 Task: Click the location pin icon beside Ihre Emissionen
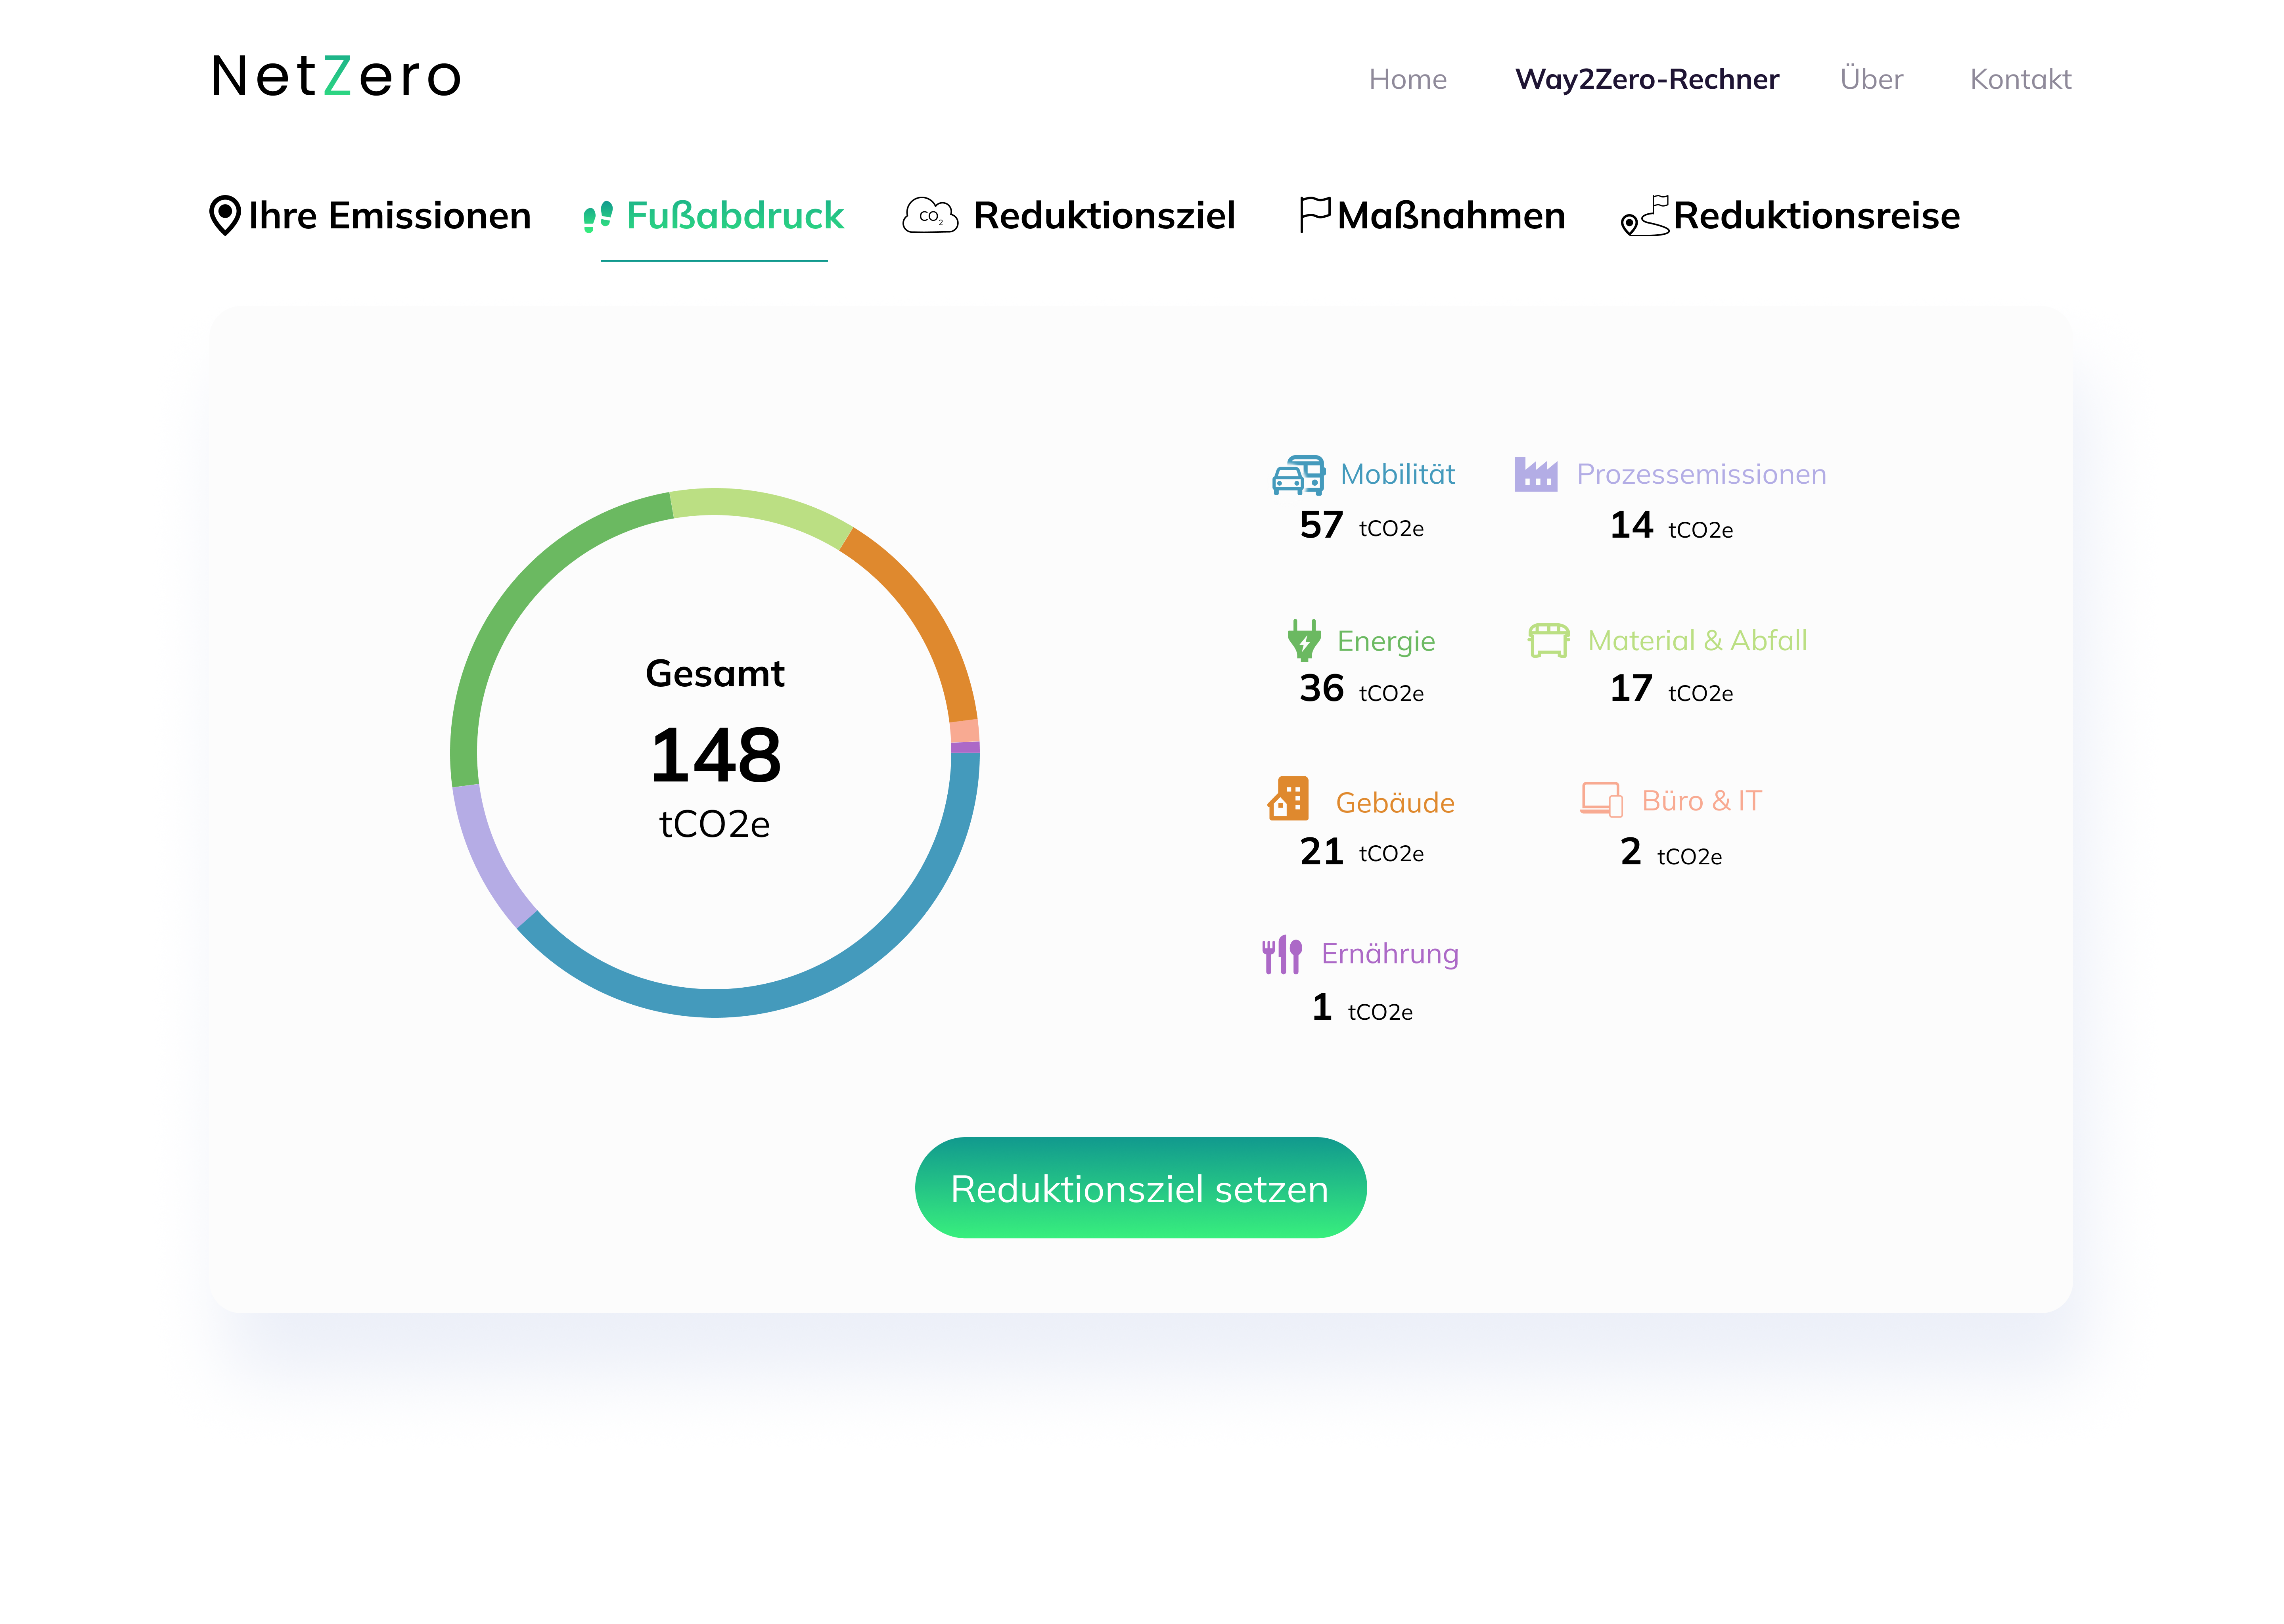225,215
